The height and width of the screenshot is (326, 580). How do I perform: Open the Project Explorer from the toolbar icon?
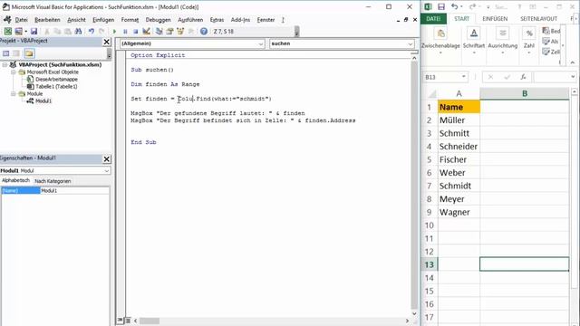point(159,32)
